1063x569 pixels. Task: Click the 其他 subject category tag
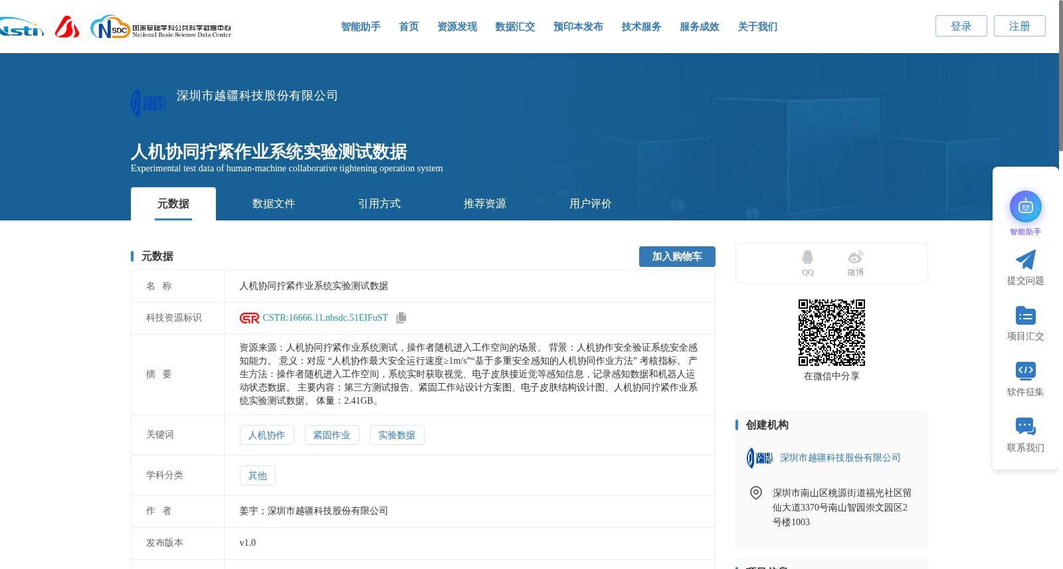[257, 475]
